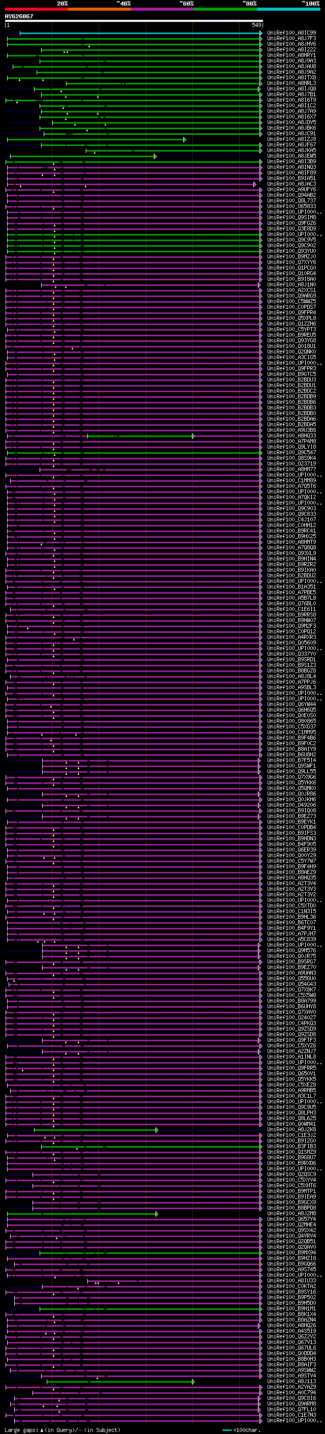The height and width of the screenshot is (1434, 325).
Task: Click label UniRef100_Q018U1
Action: tap(291, 346)
